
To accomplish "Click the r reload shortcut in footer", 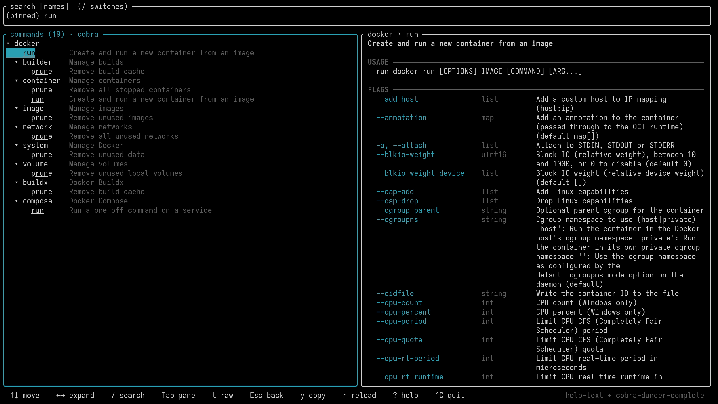I will [x=359, y=396].
